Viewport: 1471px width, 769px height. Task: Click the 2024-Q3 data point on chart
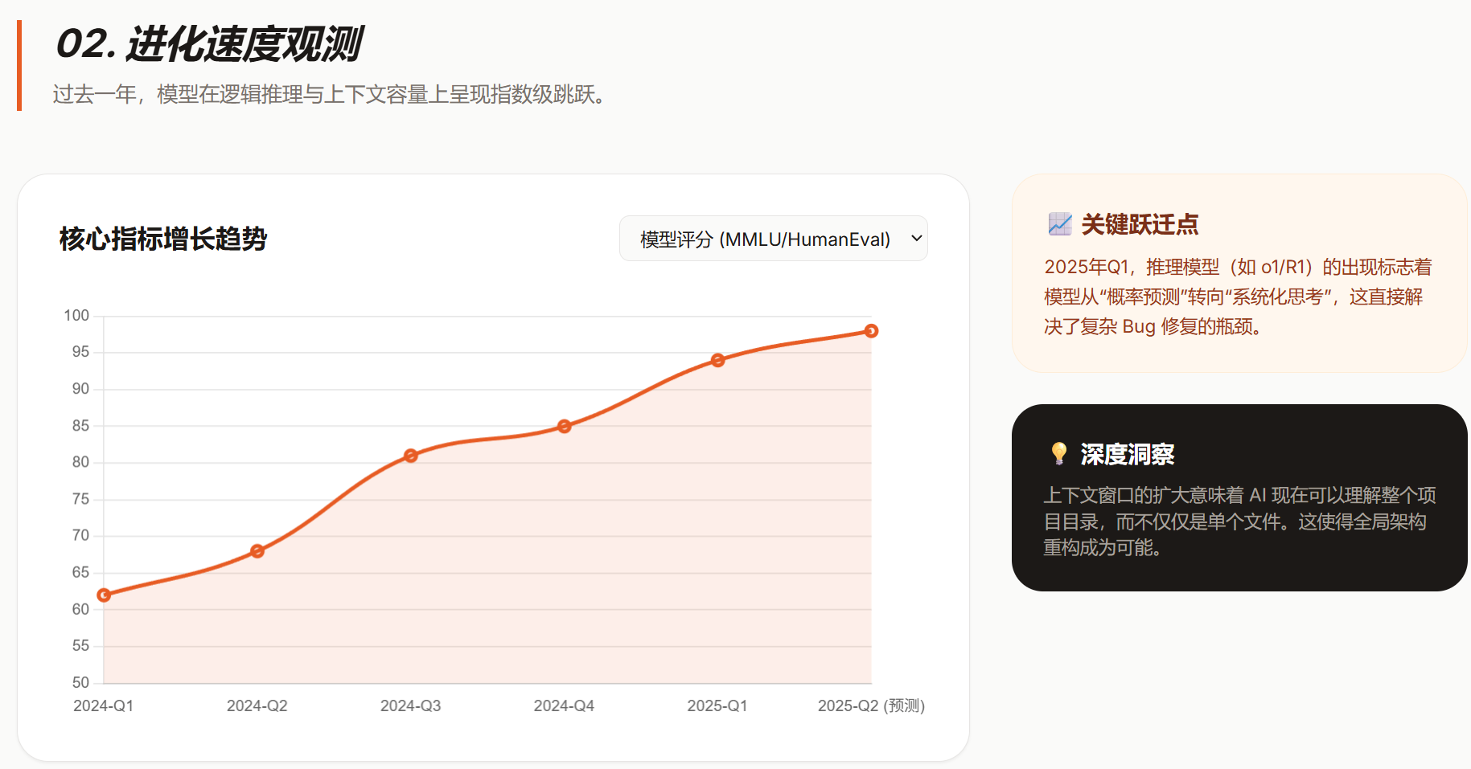point(411,456)
